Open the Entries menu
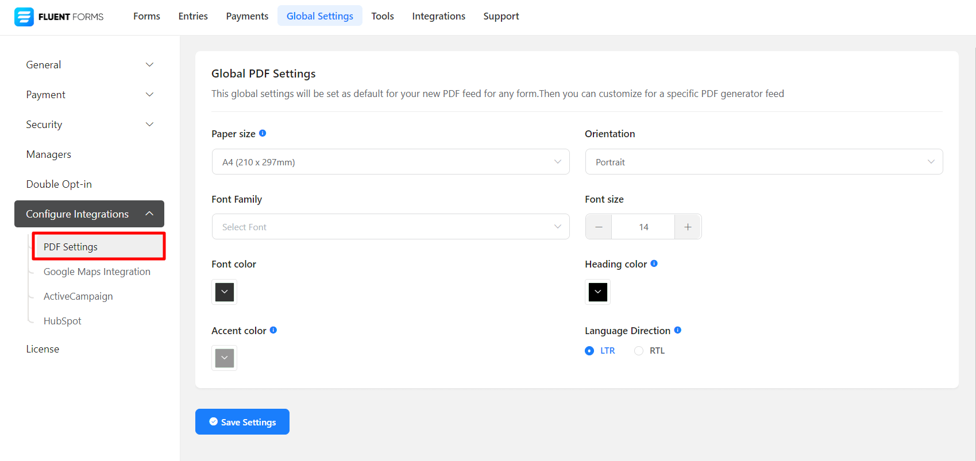Viewport: 976px width, 461px height. [x=193, y=16]
